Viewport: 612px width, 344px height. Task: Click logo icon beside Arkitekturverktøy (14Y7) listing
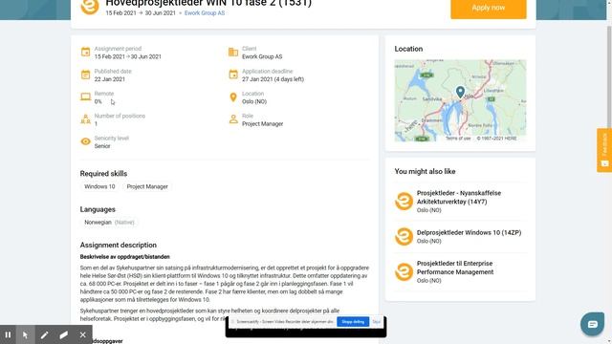tap(404, 202)
